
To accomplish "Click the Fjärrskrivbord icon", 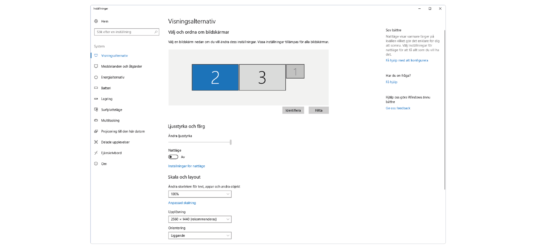I will click(96, 153).
